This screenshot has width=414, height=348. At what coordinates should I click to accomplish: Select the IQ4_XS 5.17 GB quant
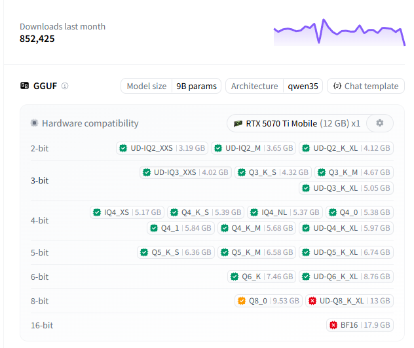click(x=127, y=212)
